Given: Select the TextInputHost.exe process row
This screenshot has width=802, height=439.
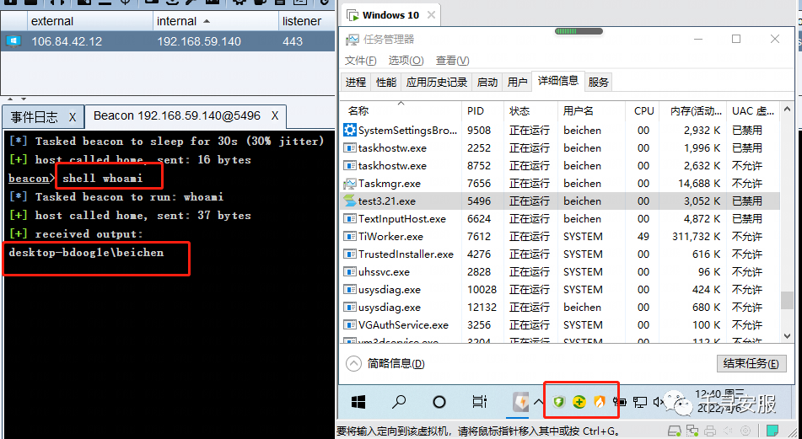Looking at the screenshot, I should click(561, 219).
